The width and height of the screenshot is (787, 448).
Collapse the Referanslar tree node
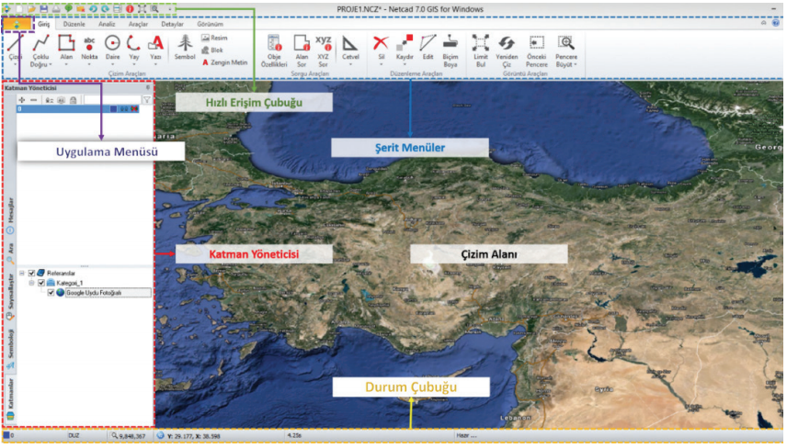click(22, 273)
